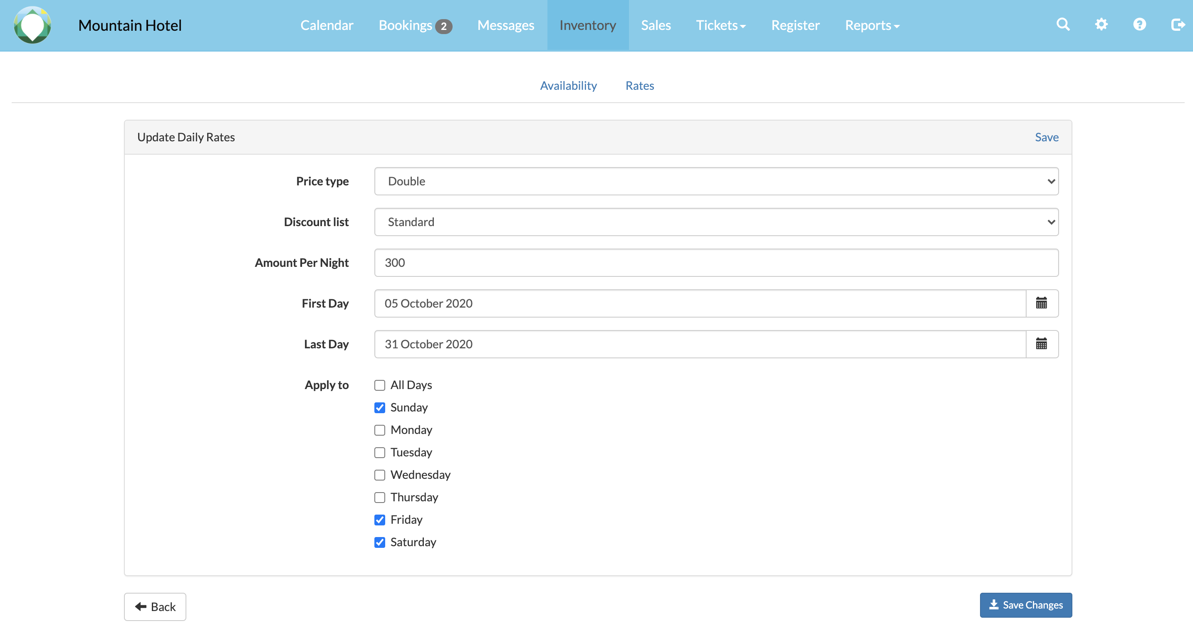Open settings via the gear icon
Viewport: 1193px width, 626px height.
[x=1101, y=24]
